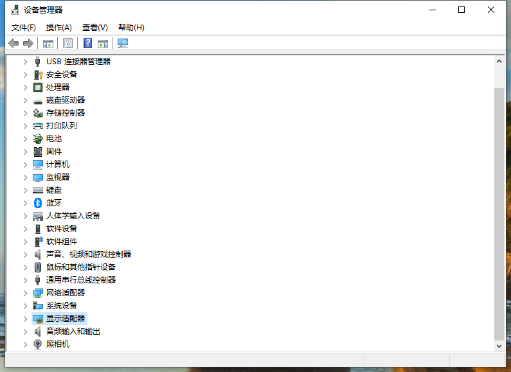The image size is (511, 372).
Task: Click the Back arrow toolbar icon
Action: pyautogui.click(x=13, y=43)
